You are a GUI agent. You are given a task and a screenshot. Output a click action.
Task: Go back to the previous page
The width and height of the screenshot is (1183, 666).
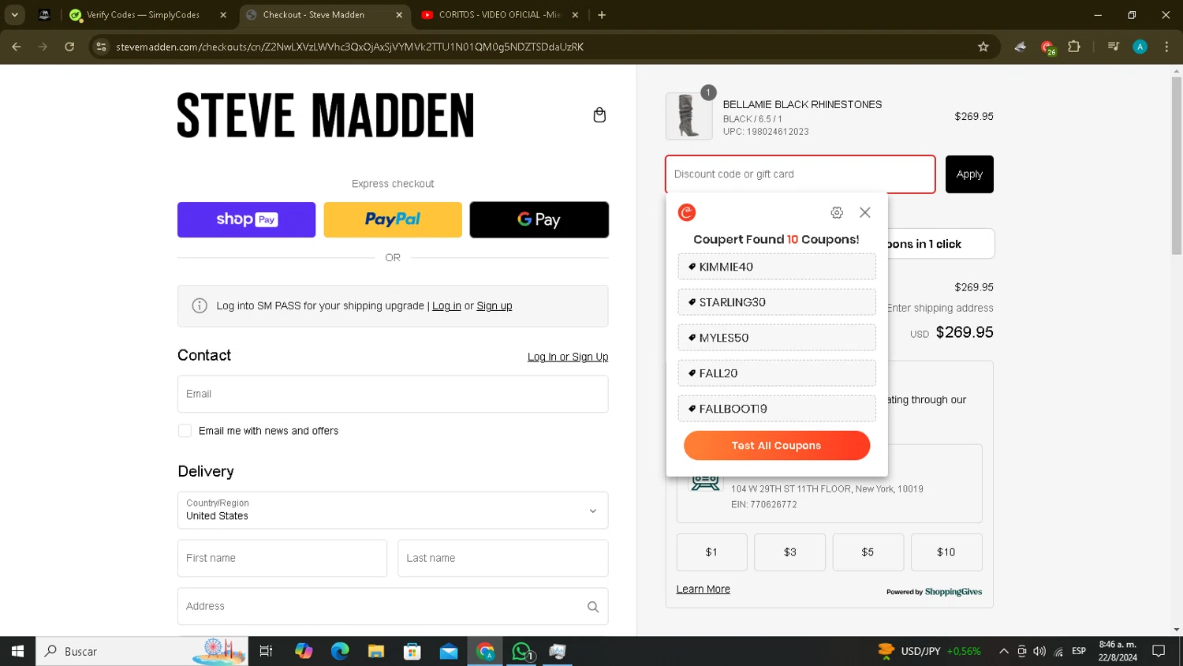(17, 47)
